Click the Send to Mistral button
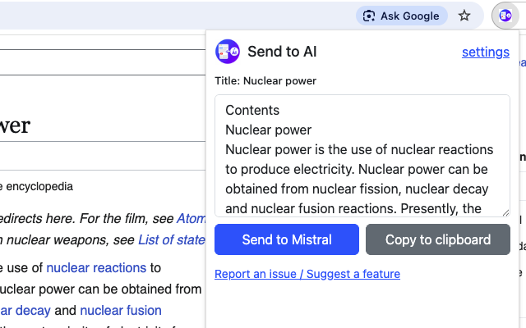 click(287, 239)
